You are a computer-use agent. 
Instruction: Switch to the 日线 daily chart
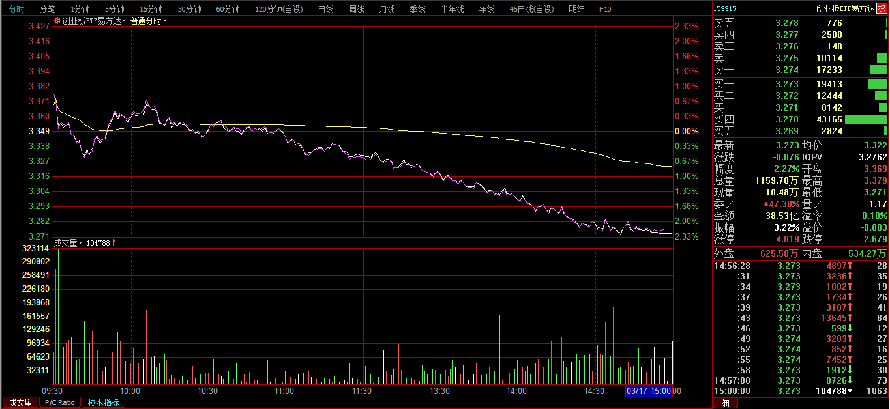325,9
